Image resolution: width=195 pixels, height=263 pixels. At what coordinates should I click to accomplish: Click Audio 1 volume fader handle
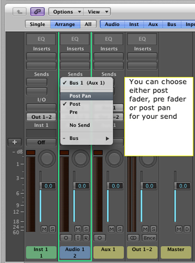pos(81,186)
